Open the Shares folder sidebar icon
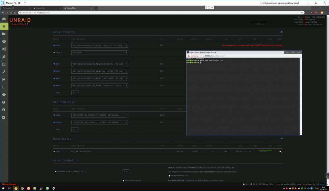 coord(4,34)
